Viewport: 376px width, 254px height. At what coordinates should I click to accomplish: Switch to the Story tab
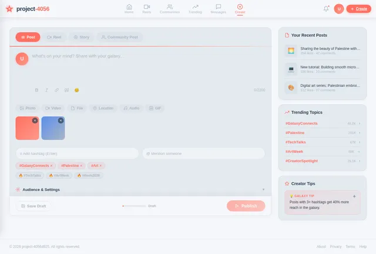81,37
